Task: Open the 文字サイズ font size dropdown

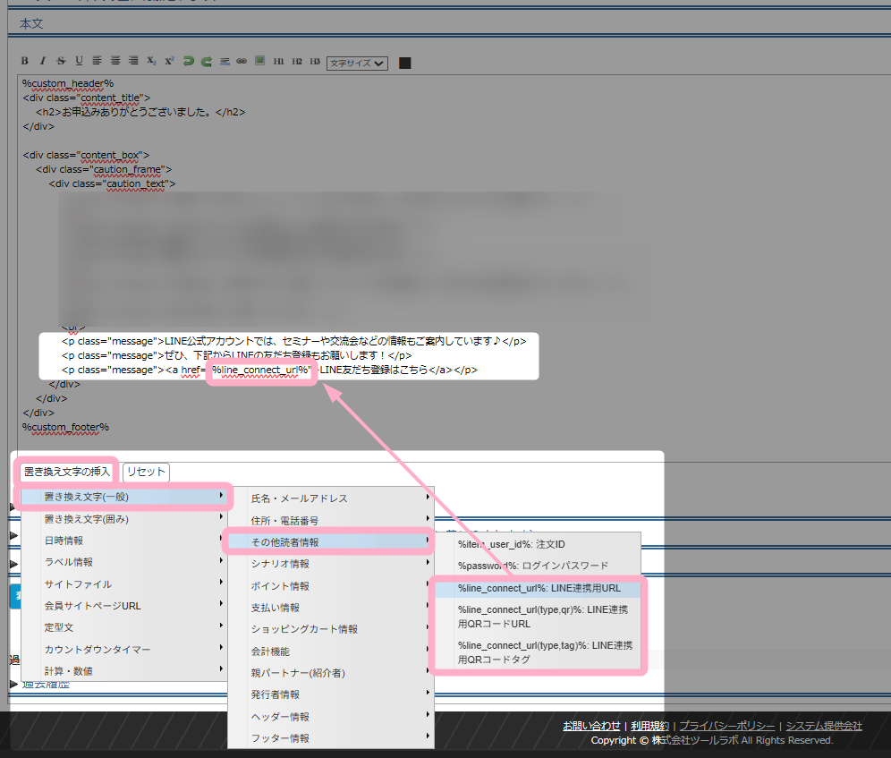Action: 357,63
